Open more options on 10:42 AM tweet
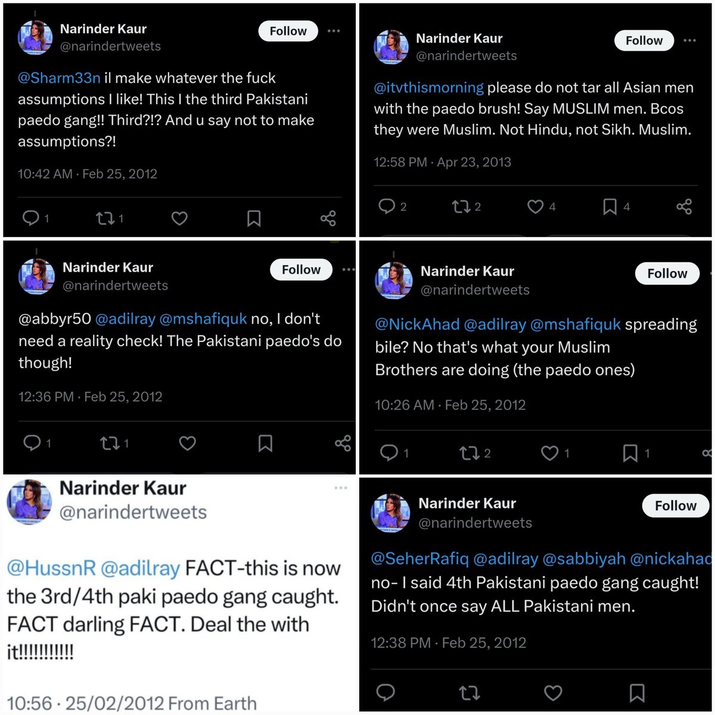Image resolution: width=715 pixels, height=715 pixels. [x=334, y=31]
